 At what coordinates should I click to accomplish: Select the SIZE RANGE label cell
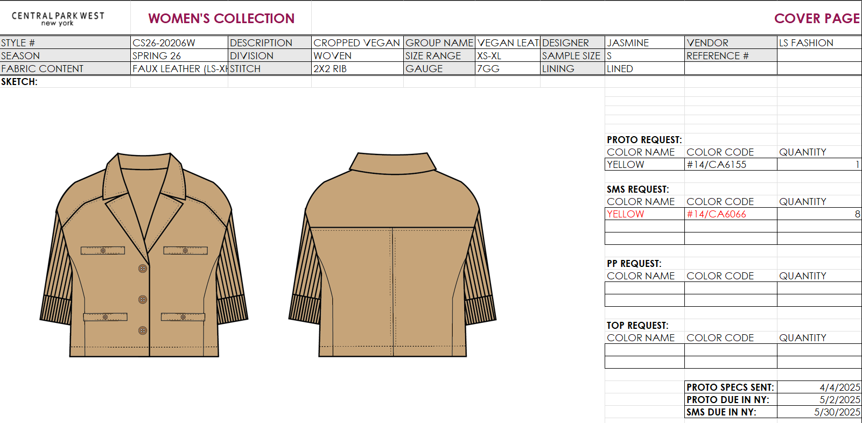click(439, 55)
